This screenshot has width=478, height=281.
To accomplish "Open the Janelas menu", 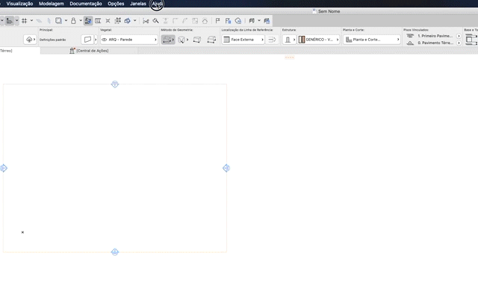I will 138,4.
